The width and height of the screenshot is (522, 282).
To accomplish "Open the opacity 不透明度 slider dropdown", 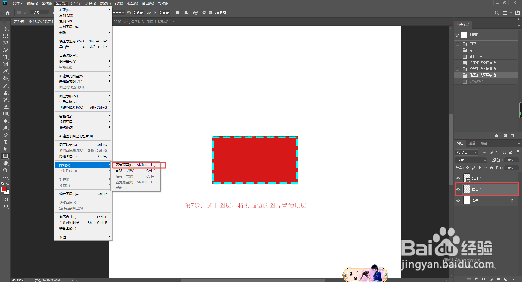I will [x=517, y=160].
